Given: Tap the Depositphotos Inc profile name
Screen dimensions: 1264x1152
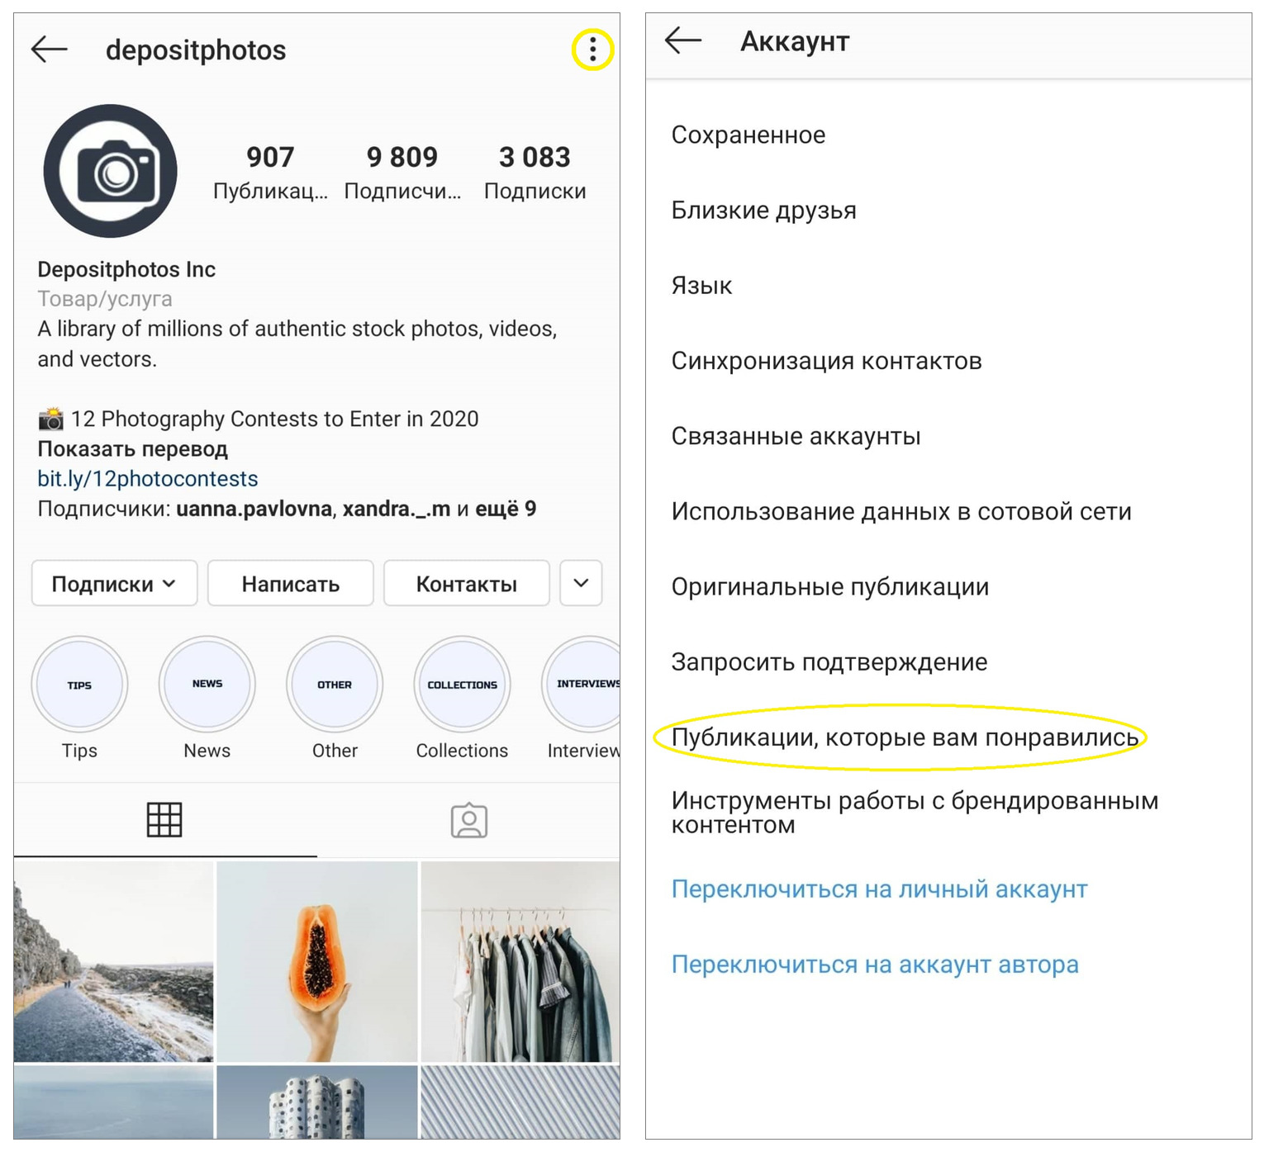Looking at the screenshot, I should pyautogui.click(x=126, y=269).
